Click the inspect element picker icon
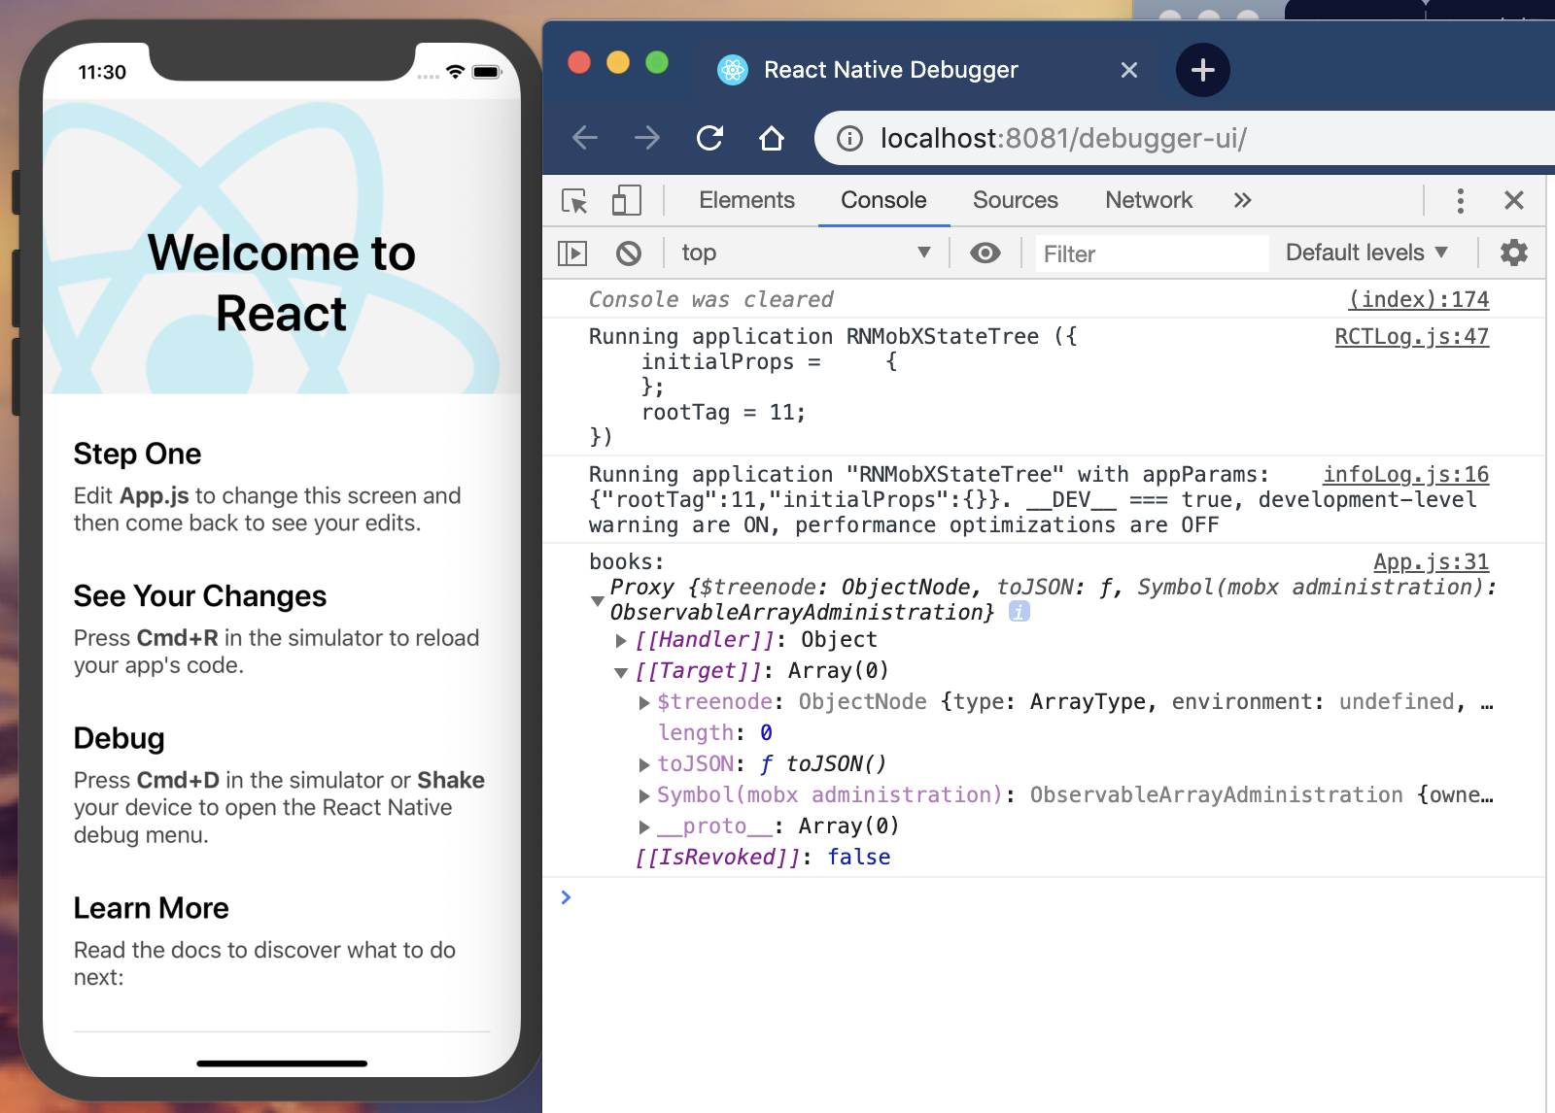 tap(574, 201)
